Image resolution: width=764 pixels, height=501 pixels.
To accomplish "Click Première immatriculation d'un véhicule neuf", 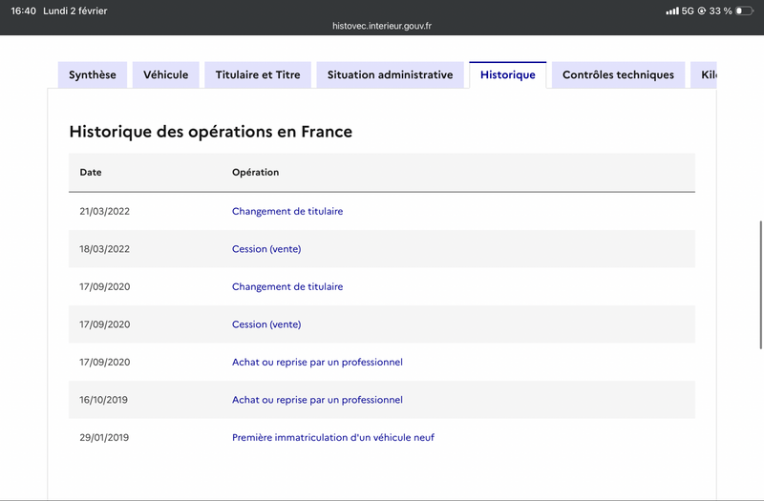I will click(x=333, y=437).
